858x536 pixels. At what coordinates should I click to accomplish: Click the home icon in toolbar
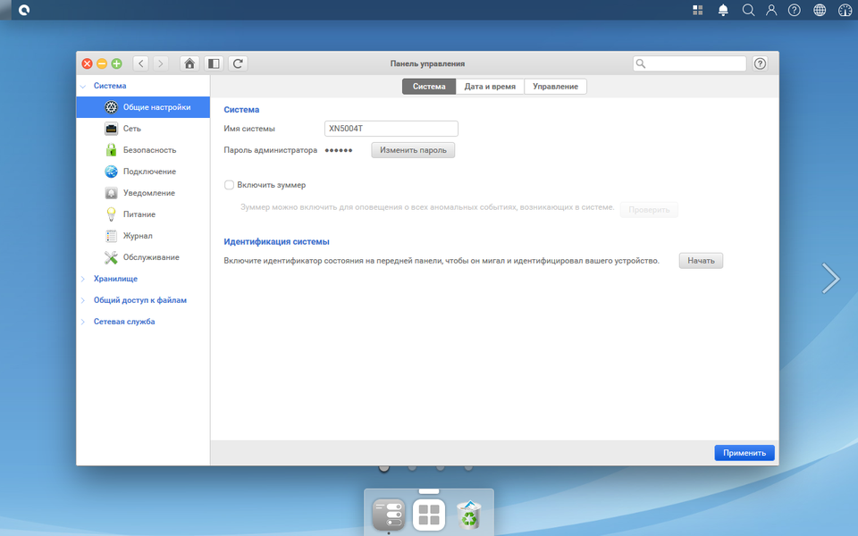click(189, 63)
